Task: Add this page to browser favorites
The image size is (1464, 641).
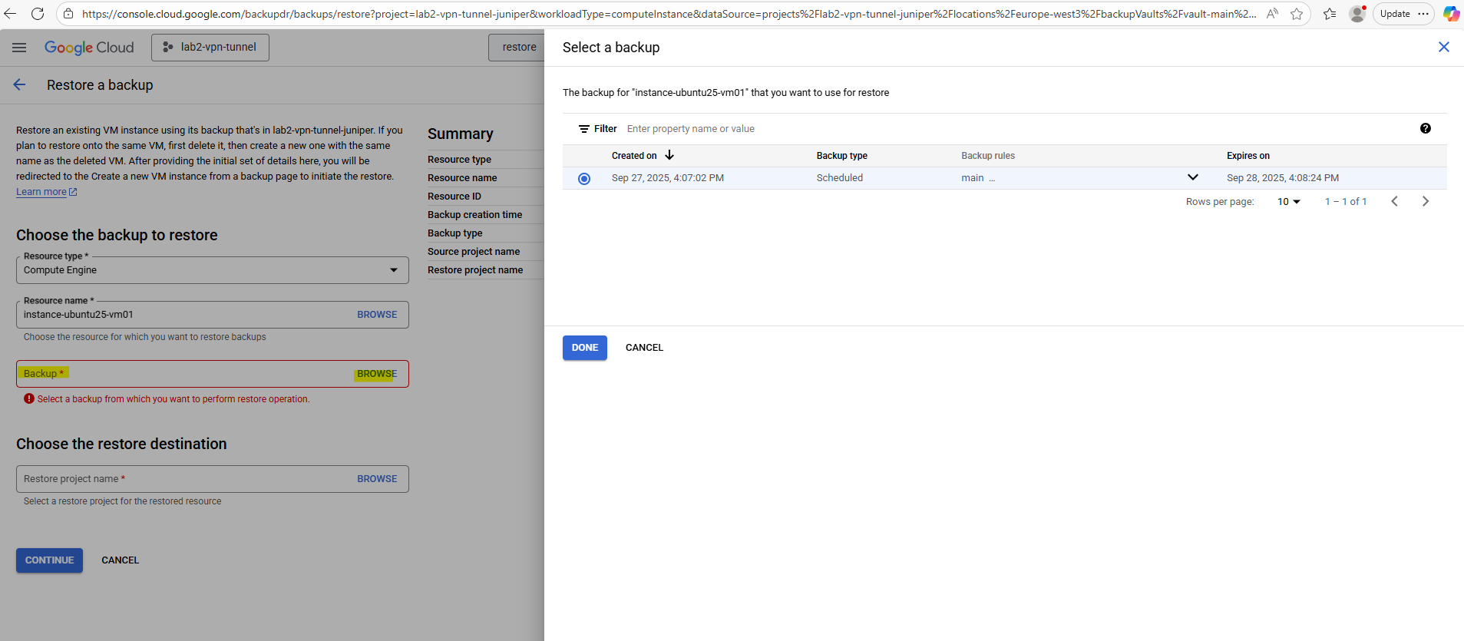Action: 1297,14
